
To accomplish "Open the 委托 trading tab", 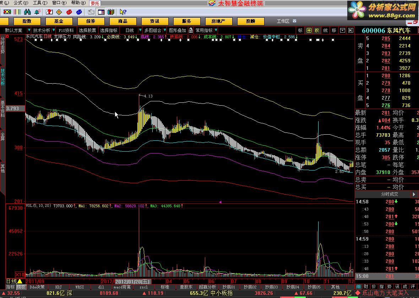I will tap(95, 3).
